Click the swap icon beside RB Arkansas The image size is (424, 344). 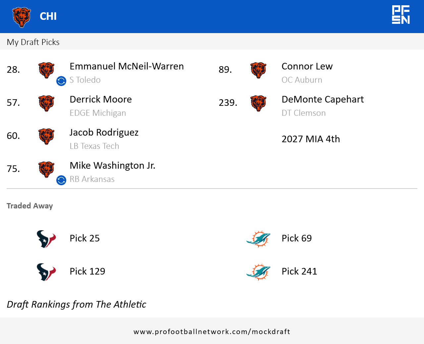click(61, 180)
